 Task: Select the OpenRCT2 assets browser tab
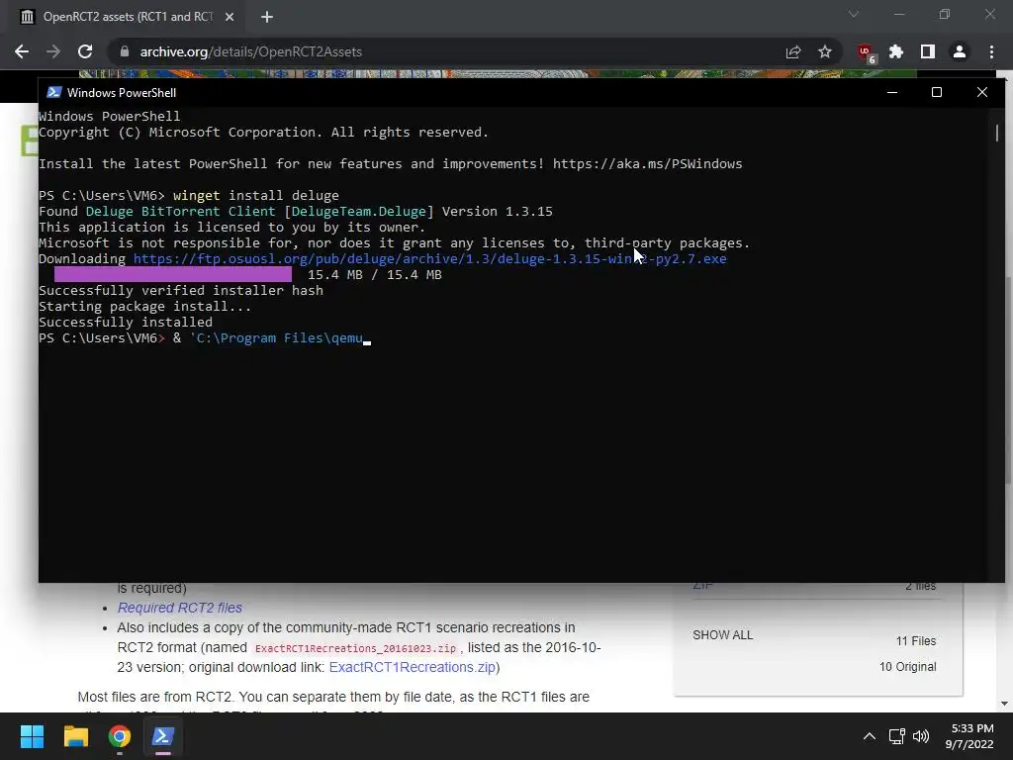click(x=128, y=17)
